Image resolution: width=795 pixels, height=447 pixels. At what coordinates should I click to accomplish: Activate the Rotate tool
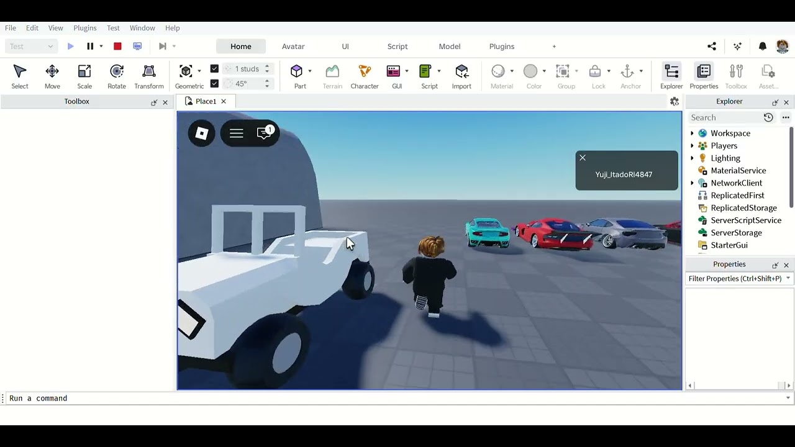tap(117, 77)
